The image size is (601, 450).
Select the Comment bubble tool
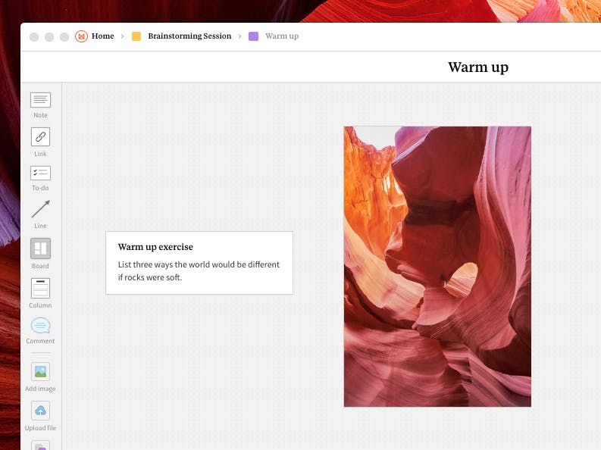click(40, 326)
